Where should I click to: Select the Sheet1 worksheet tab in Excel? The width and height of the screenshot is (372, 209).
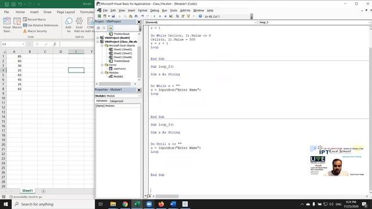[27, 191]
